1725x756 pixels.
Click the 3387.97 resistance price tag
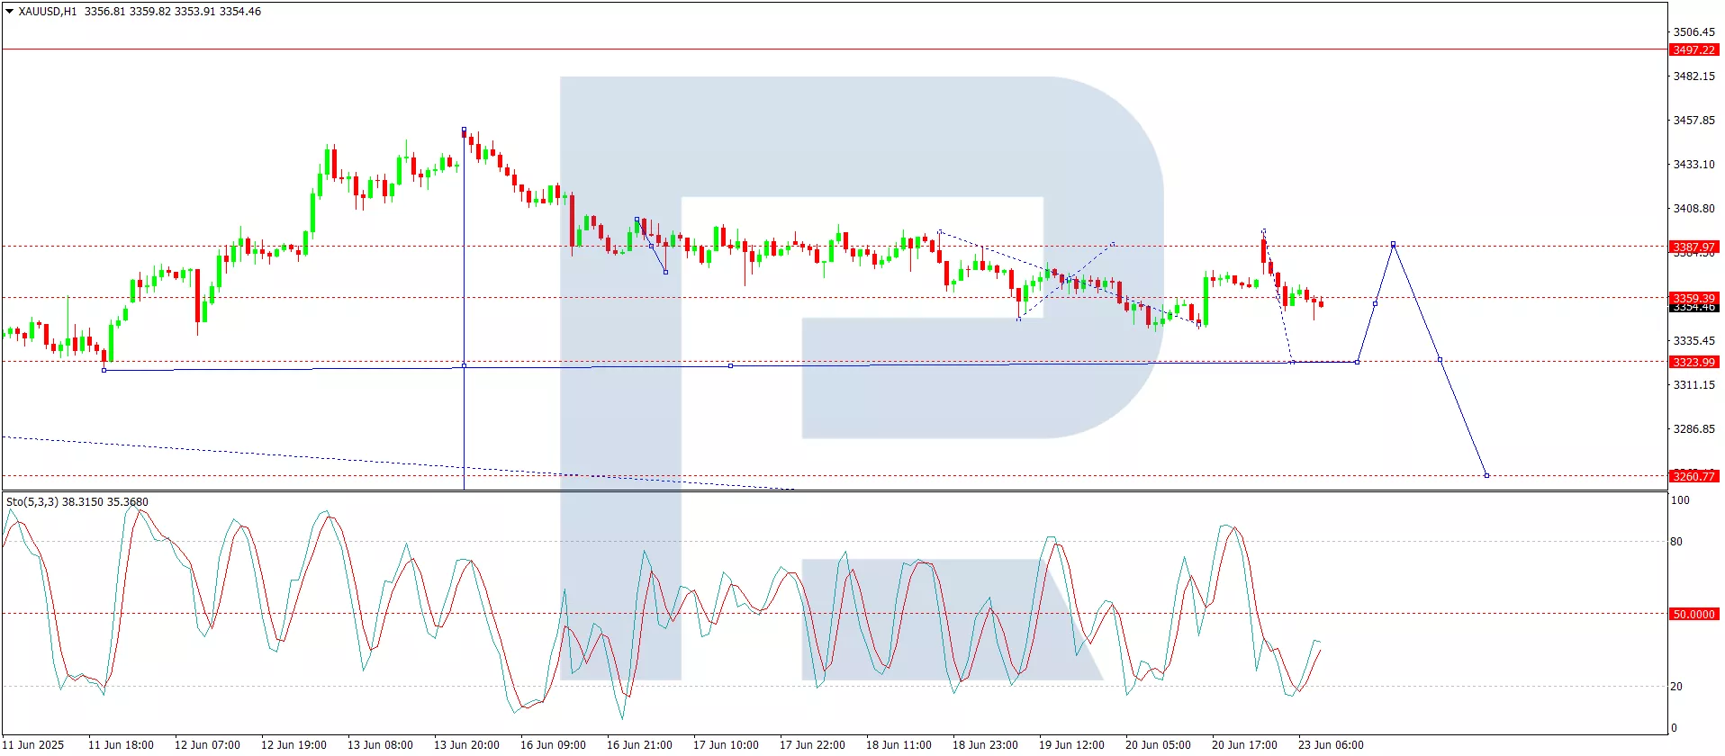click(1693, 247)
